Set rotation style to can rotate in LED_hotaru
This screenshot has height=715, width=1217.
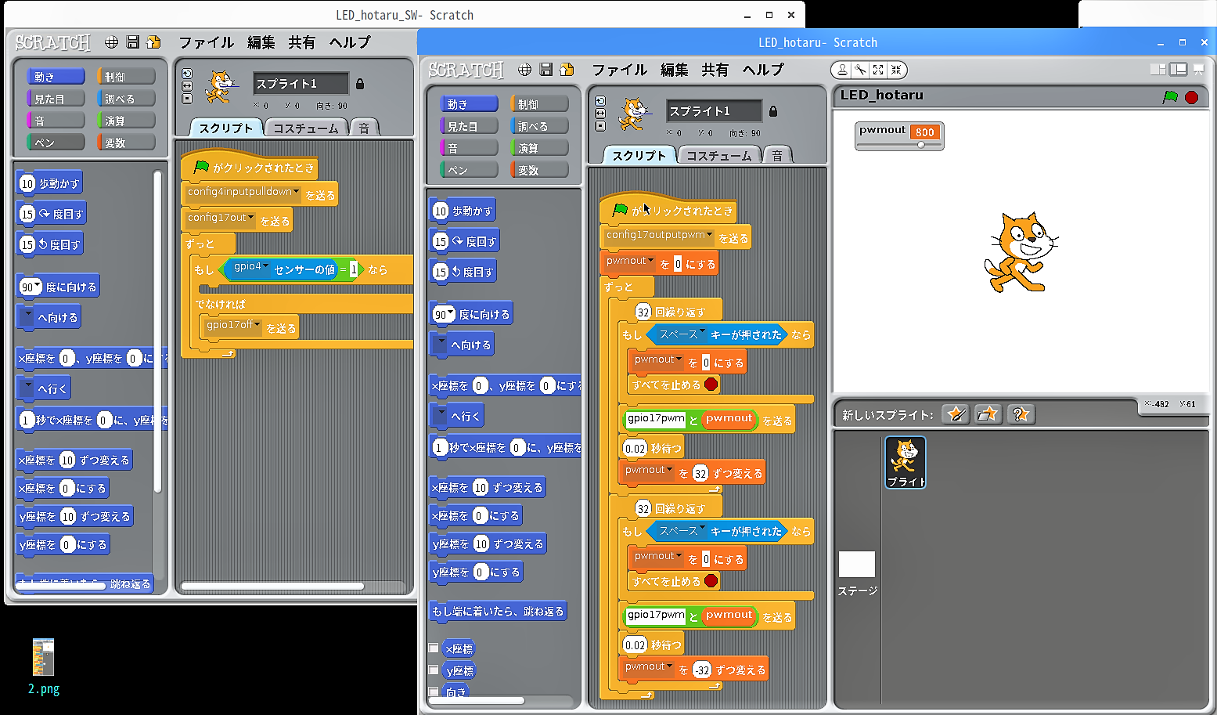600,101
